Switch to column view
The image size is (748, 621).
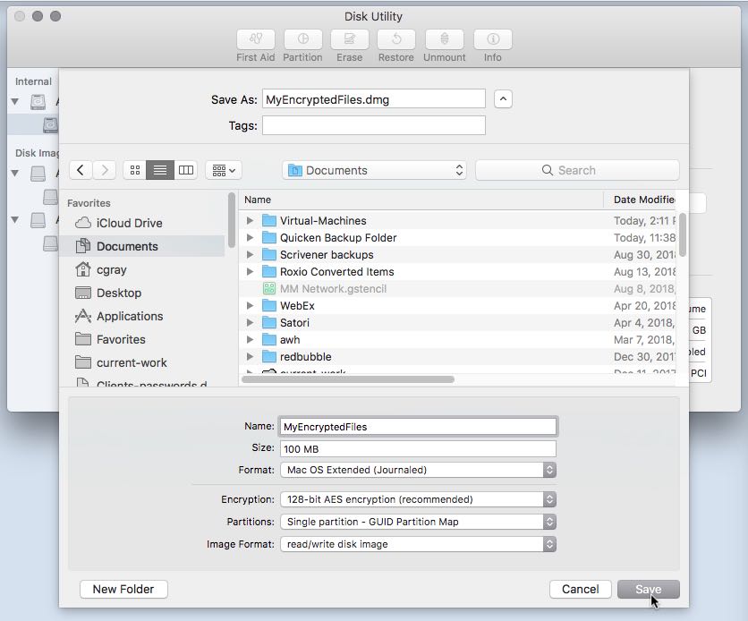coord(185,170)
